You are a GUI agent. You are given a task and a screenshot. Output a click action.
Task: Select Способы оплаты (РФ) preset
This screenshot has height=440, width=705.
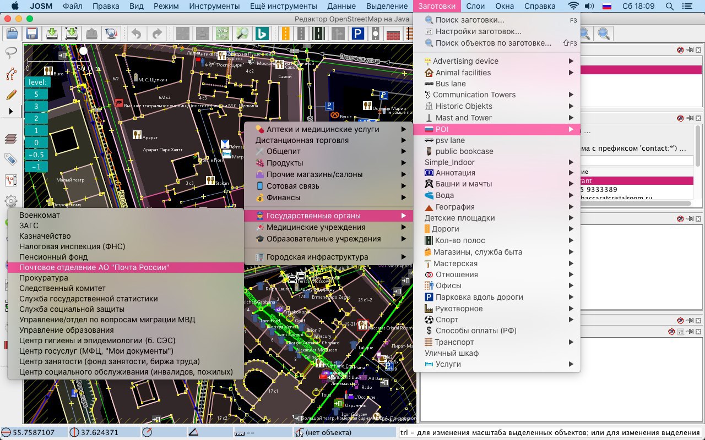coord(497,331)
